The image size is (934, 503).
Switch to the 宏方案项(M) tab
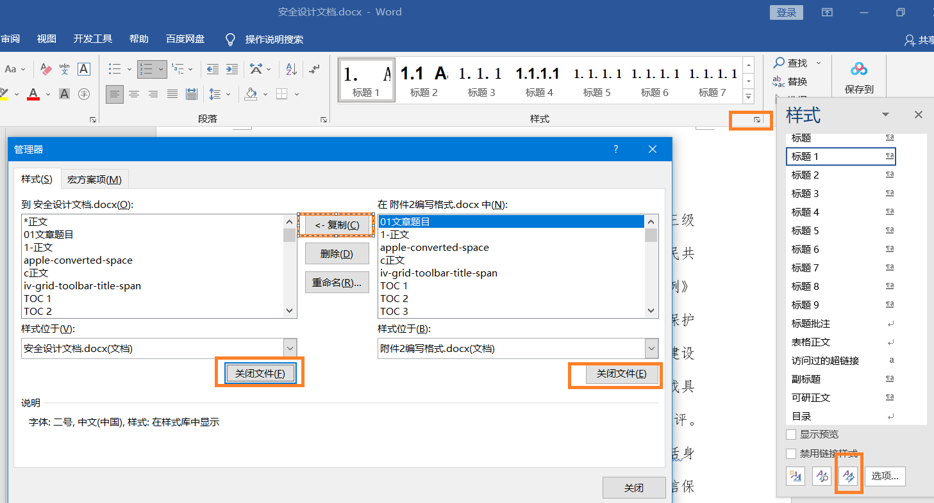94,179
